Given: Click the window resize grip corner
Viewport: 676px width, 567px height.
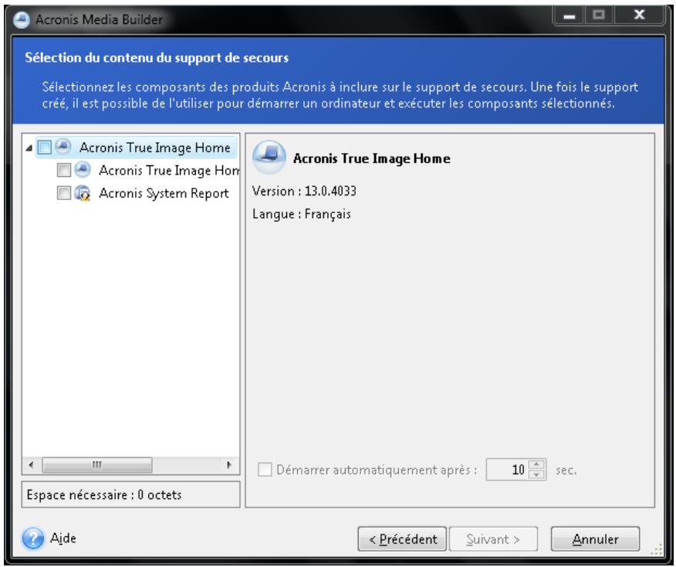Looking at the screenshot, I should coord(657,549).
